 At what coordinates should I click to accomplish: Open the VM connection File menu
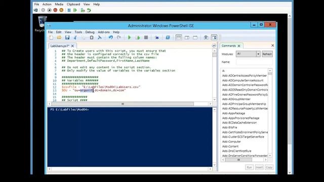coord(36,5)
